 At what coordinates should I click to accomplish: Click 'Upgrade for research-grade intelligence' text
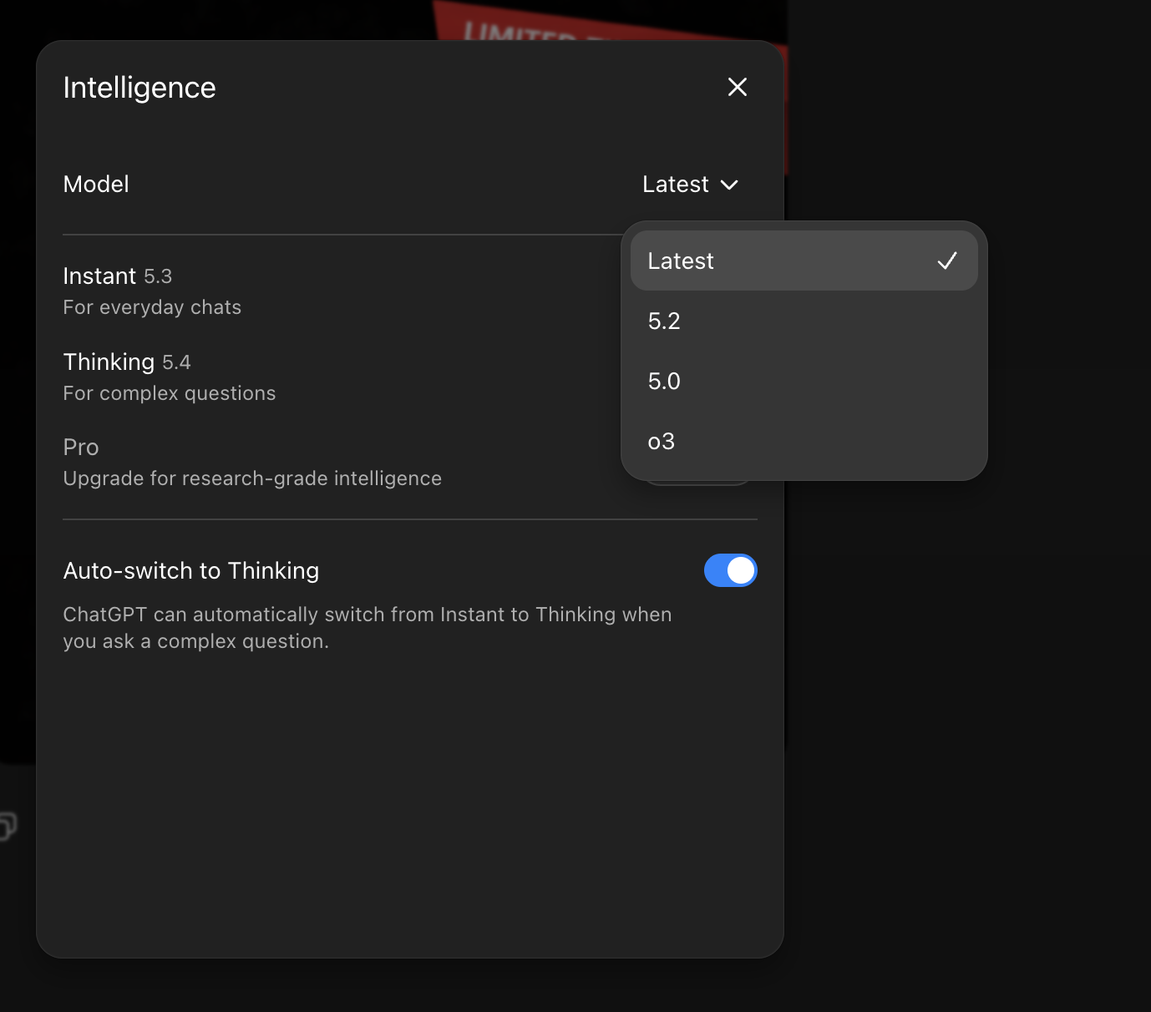click(x=252, y=478)
